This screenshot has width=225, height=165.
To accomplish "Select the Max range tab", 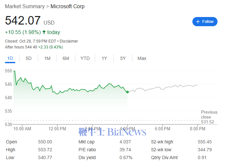I will click(142, 58).
